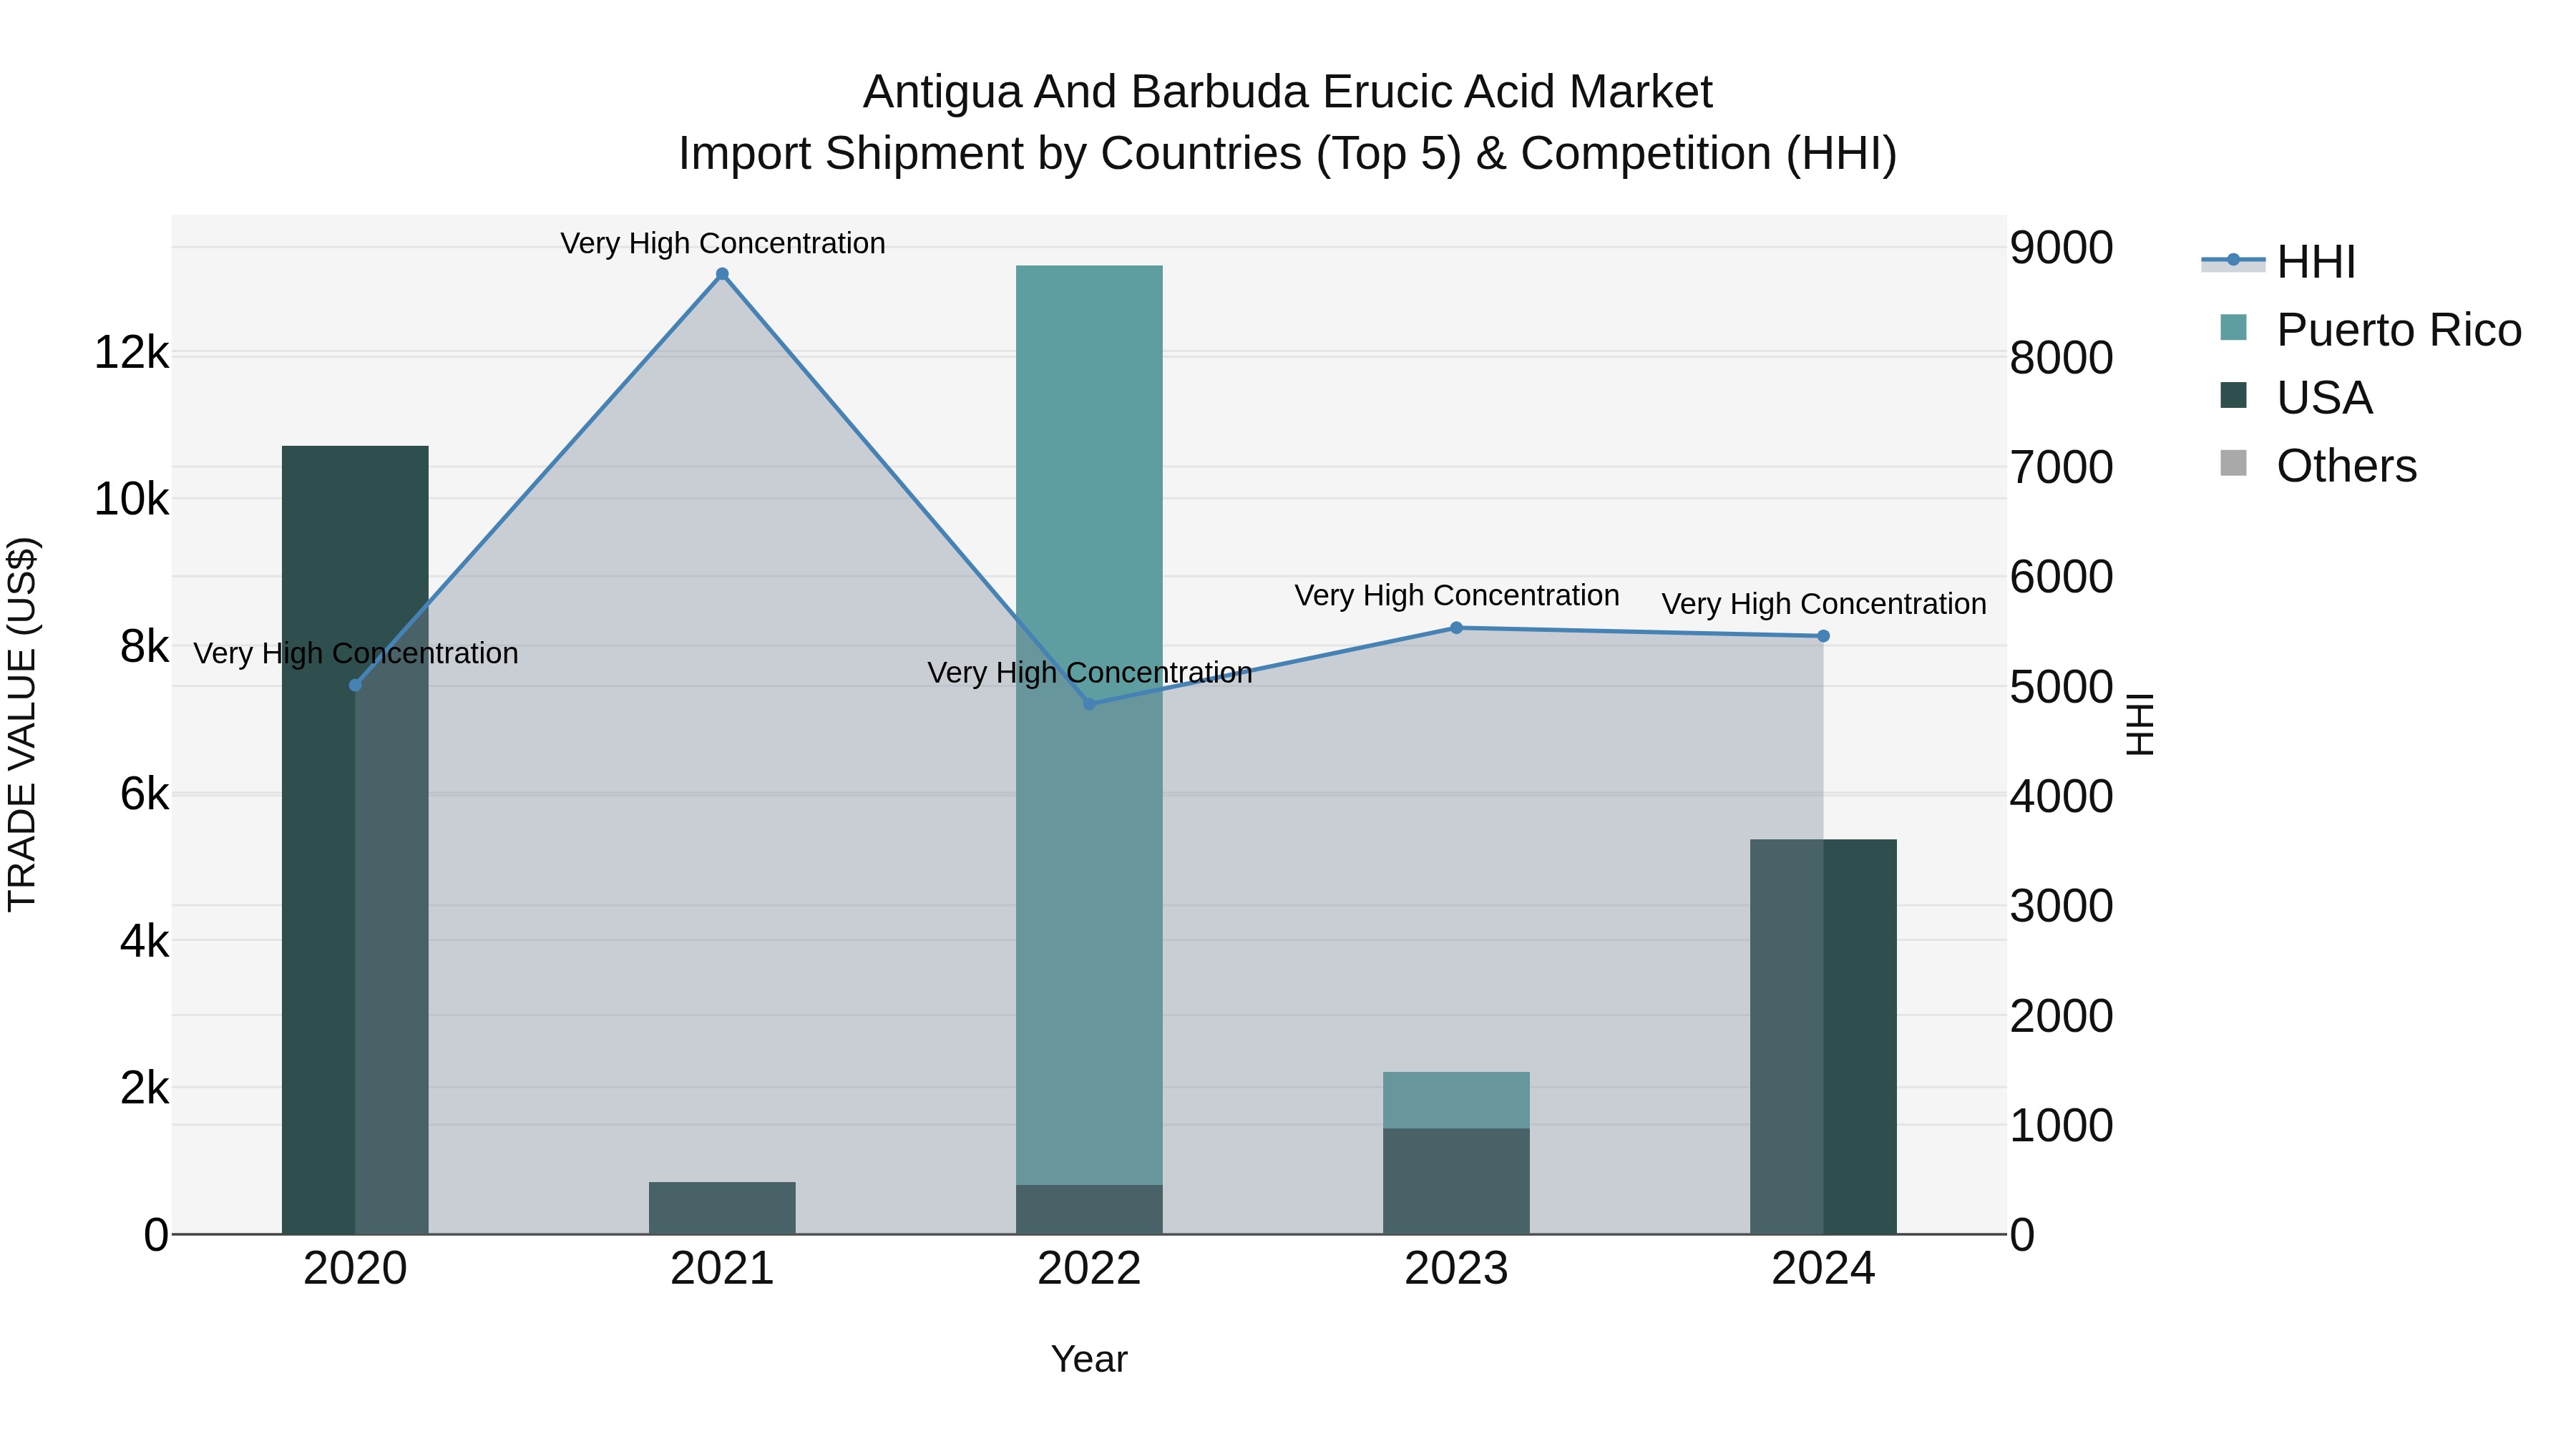Click the 2023 Very High Concentration label
Image resolution: width=2576 pixels, height=1449 pixels.
pos(1456,595)
